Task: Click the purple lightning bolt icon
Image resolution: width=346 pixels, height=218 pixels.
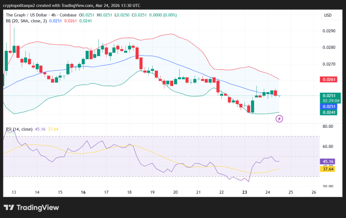Action: (279, 119)
